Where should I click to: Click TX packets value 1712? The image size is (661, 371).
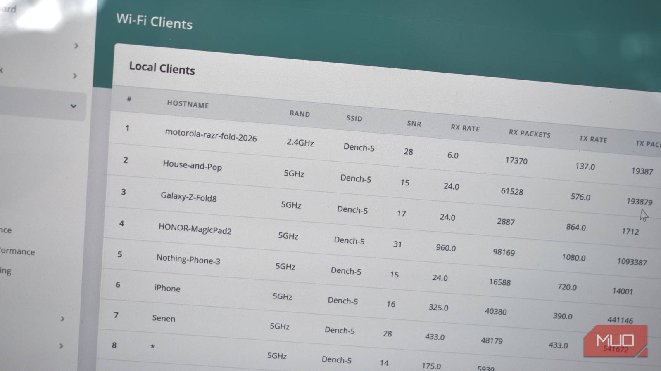(630, 232)
